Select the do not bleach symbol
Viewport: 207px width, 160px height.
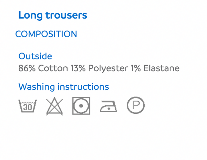pyautogui.click(x=55, y=106)
